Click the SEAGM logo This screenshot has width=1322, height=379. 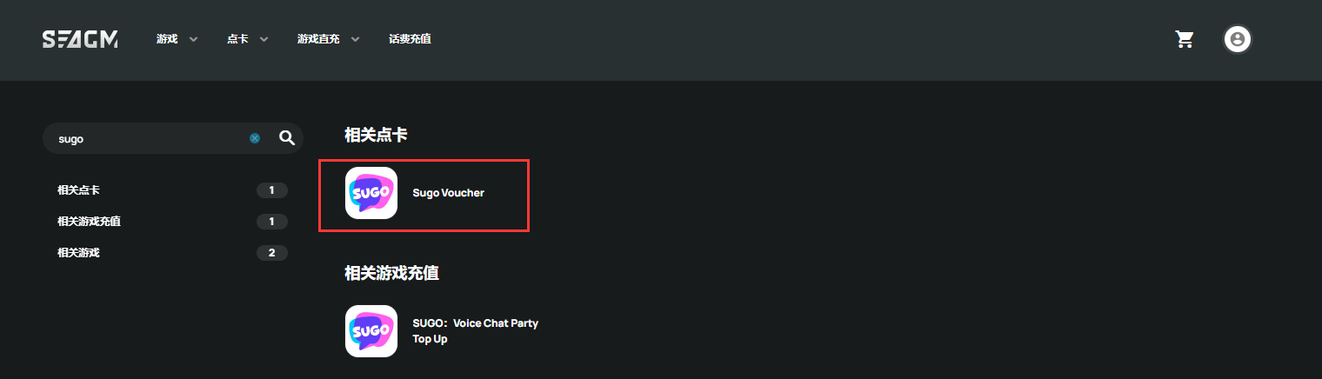80,39
